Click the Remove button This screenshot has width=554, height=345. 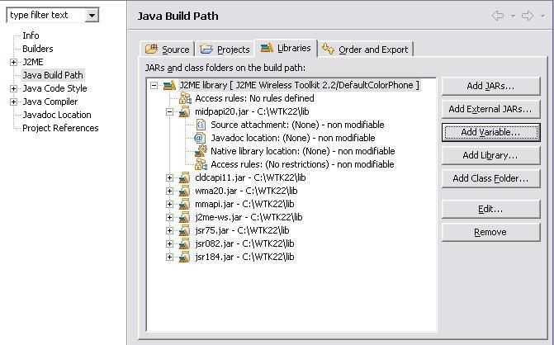coord(490,232)
